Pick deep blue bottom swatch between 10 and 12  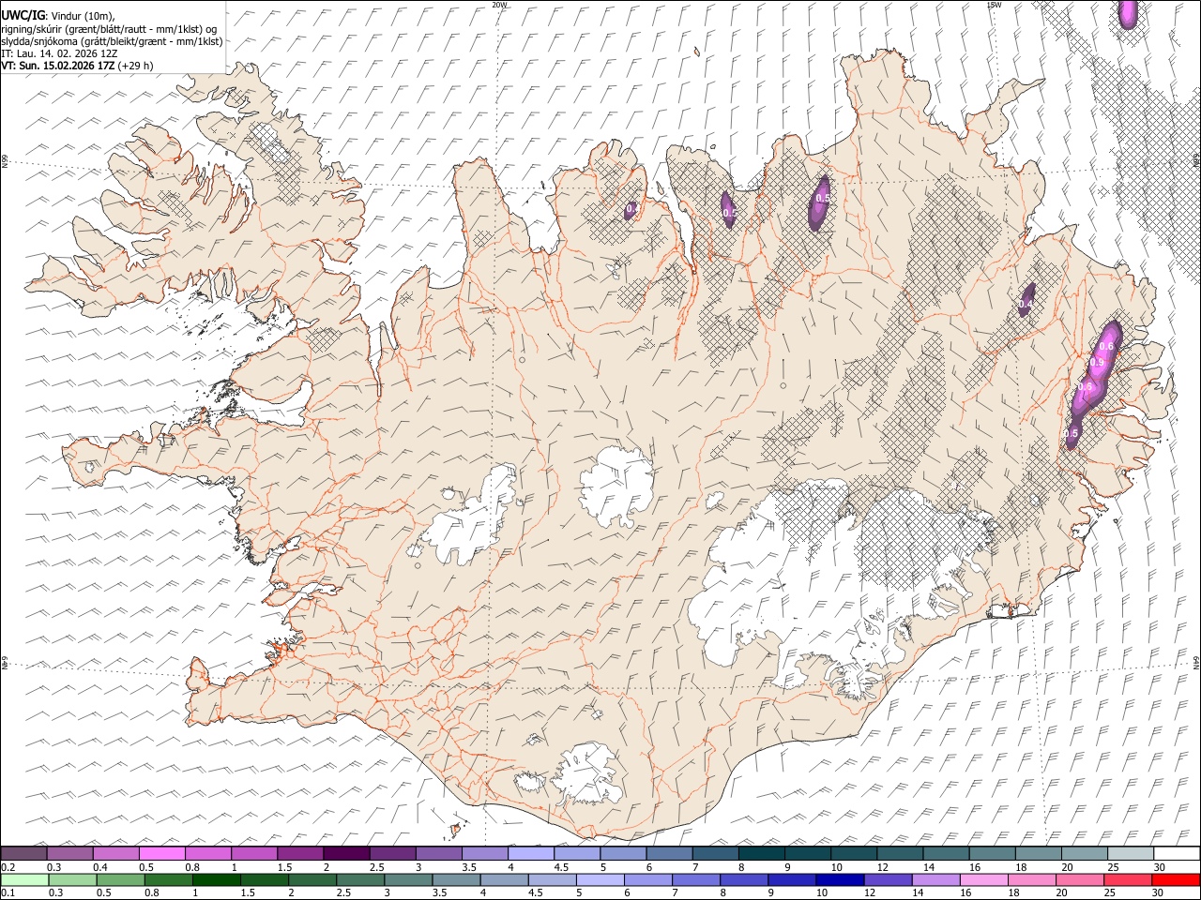click(x=840, y=879)
